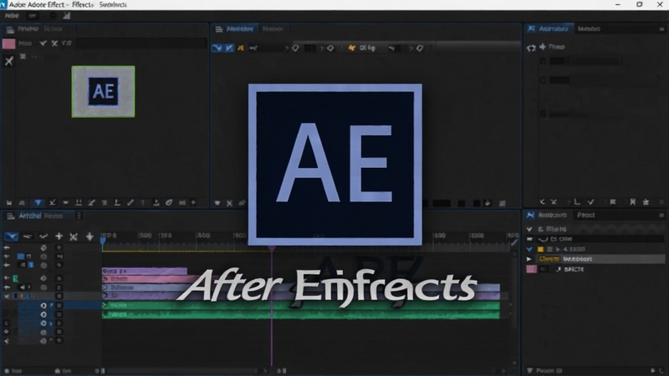Click the small X icon next to the checkmark
The height and width of the screenshot is (376, 669).
click(x=54, y=43)
